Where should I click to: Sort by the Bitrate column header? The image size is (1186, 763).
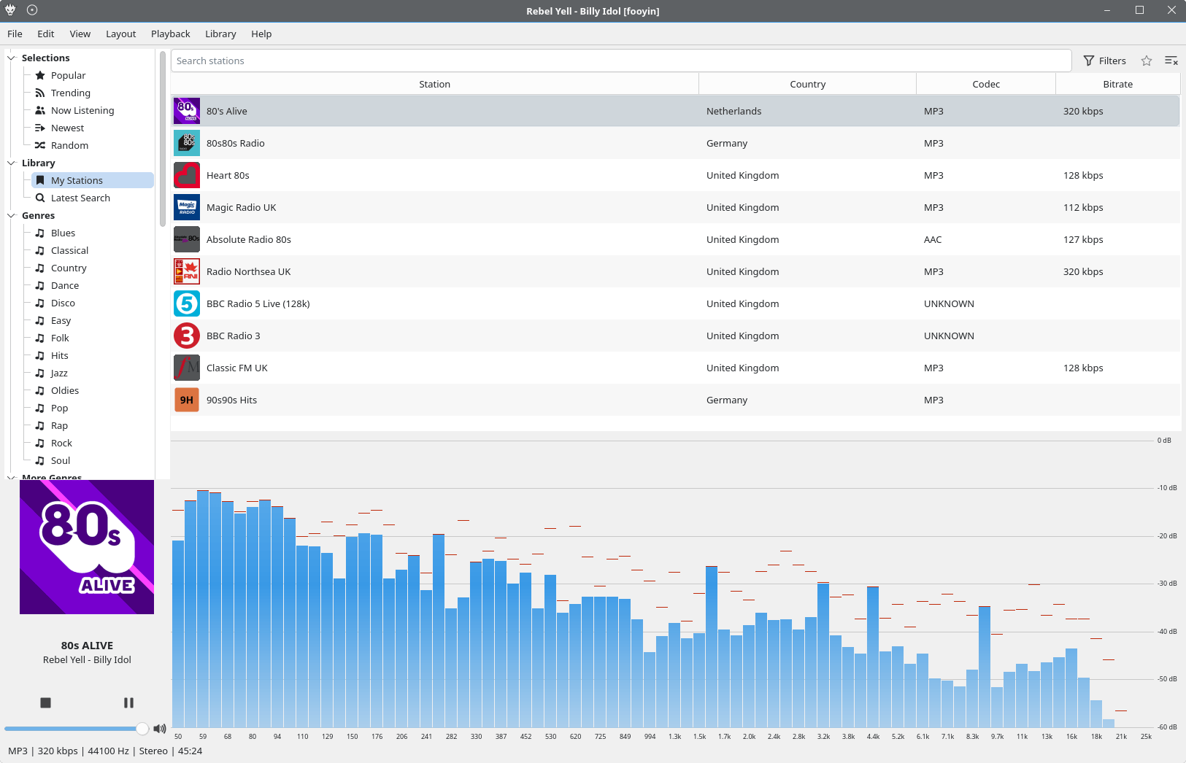[1118, 84]
